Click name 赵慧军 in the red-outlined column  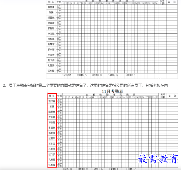[52, 138]
